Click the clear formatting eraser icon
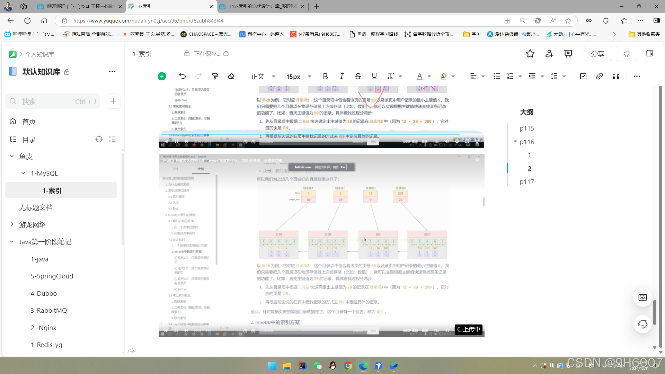 (x=231, y=77)
